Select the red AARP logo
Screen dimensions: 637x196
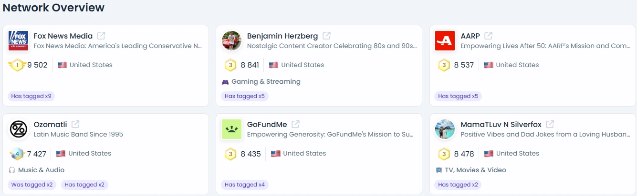click(x=445, y=40)
